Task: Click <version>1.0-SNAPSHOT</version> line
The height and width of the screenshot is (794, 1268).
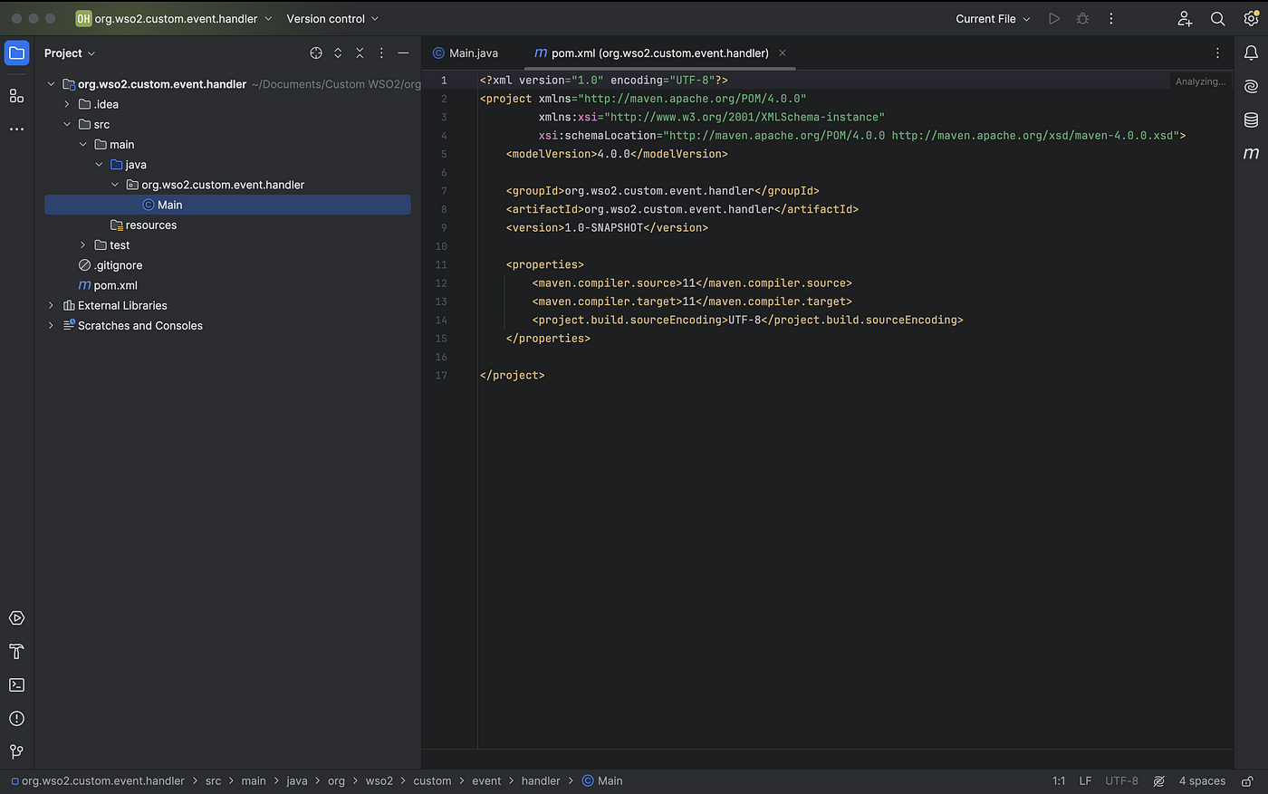Action: pyautogui.click(x=607, y=228)
